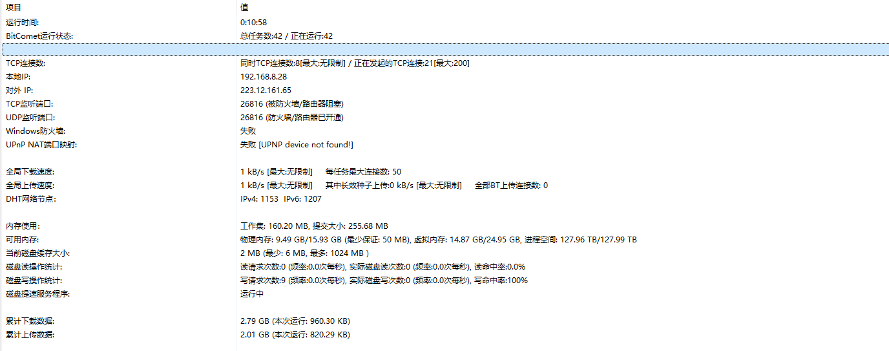889x351 pixels.
Task: Select the TCP监听端口 row
Action: [29, 104]
